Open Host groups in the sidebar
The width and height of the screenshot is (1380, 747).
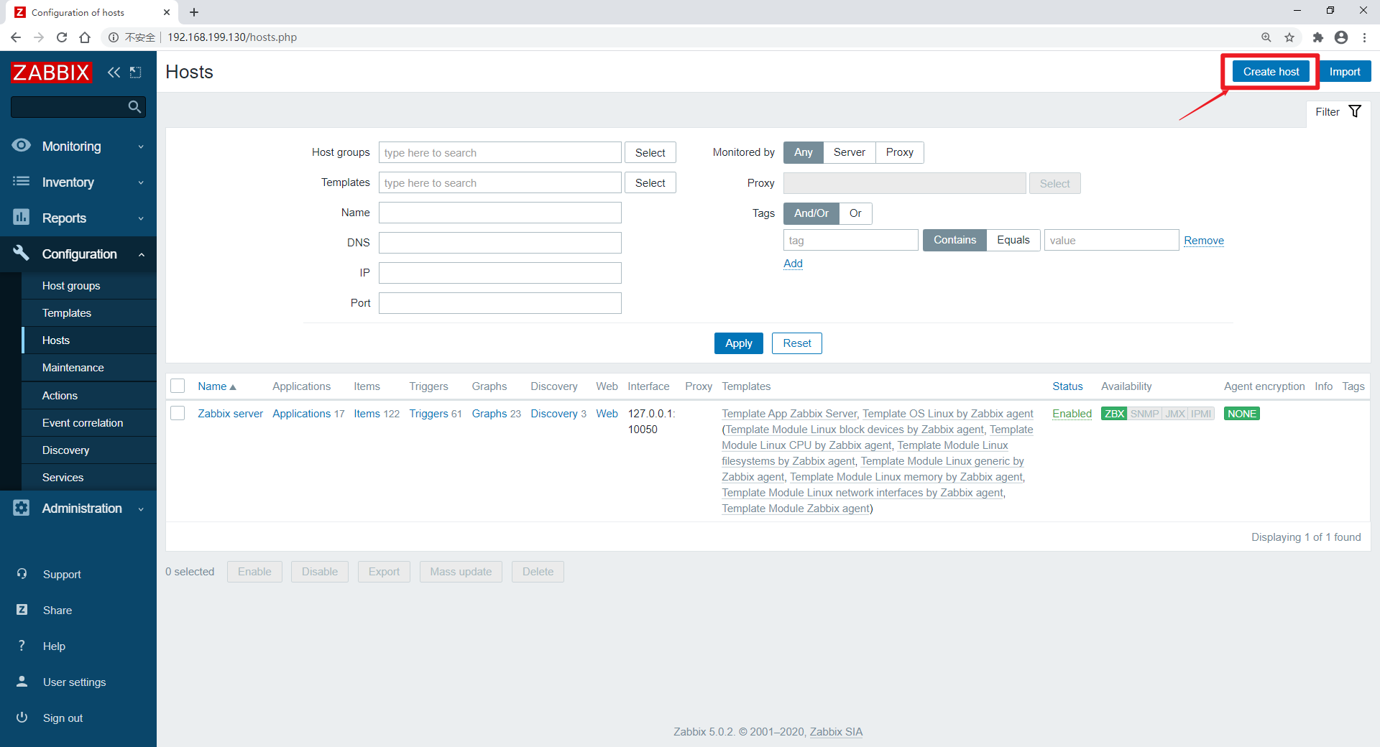pos(71,285)
